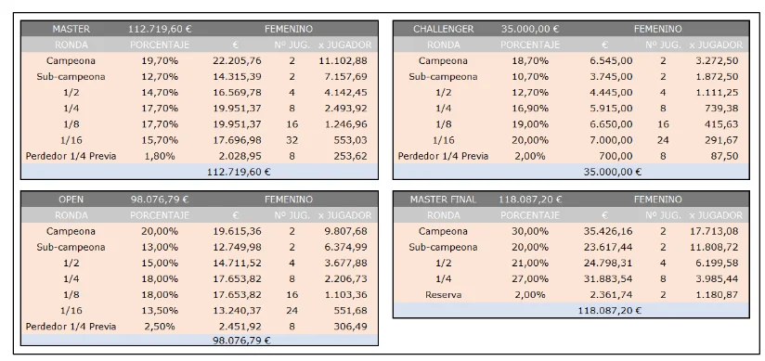
Task: Click 30,00% Campeona percentage in MASTER FINAL
Action: click(530, 231)
